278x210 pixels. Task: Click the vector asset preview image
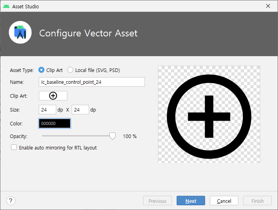209,114
